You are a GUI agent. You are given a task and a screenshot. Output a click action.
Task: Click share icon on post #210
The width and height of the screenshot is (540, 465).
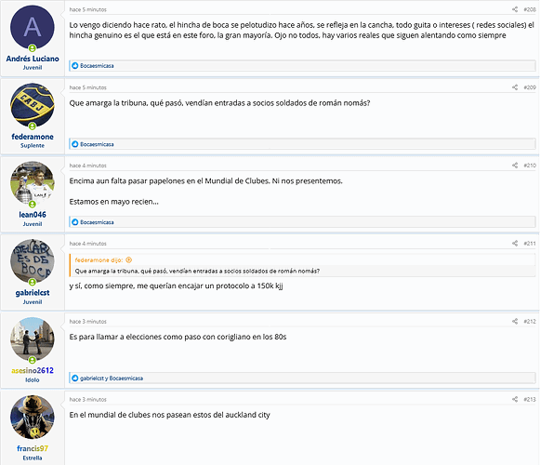pos(515,166)
